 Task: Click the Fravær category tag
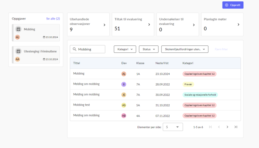[x=188, y=84]
